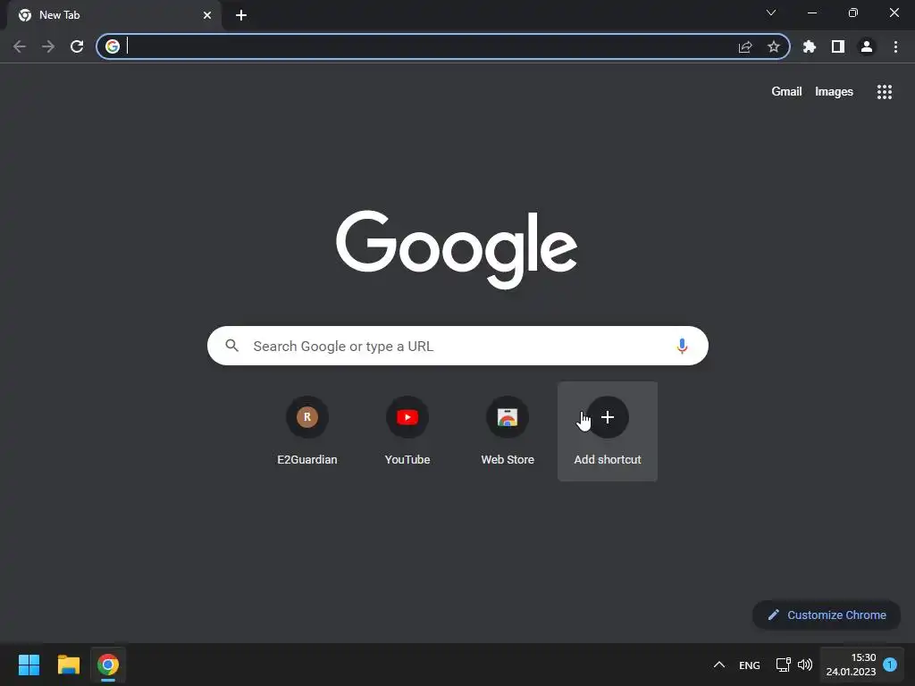Viewport: 915px width, 686px height.
Task: Show hidden system tray icons
Action: coord(719,665)
